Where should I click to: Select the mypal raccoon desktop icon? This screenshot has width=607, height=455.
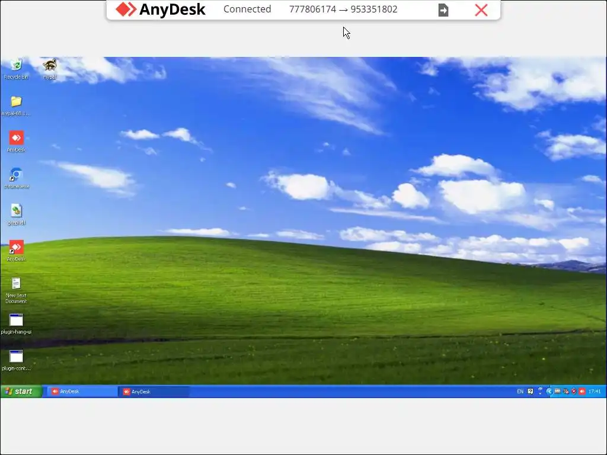(50, 69)
